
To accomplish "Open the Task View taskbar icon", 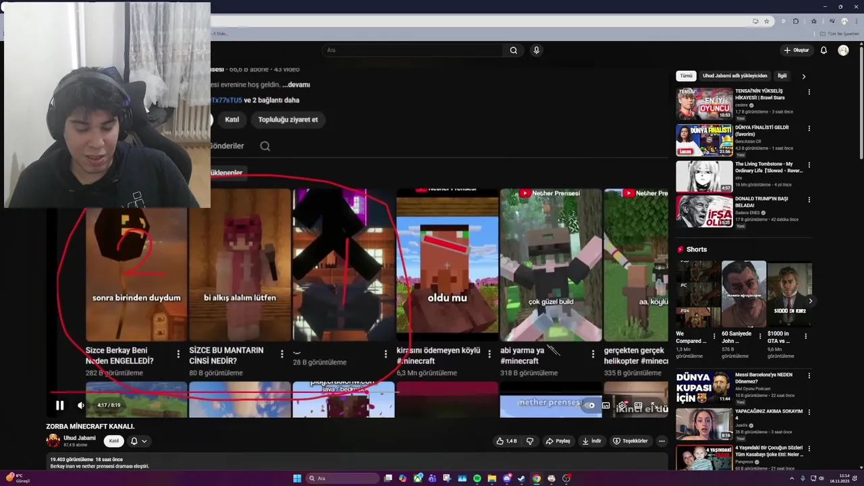I will 388,479.
